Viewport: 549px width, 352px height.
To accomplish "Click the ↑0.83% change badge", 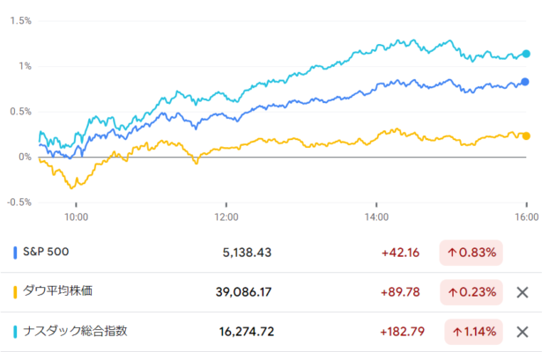I will point(471,253).
